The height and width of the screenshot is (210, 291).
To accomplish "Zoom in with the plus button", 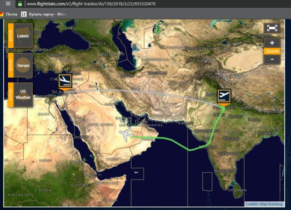I will coord(271,43).
